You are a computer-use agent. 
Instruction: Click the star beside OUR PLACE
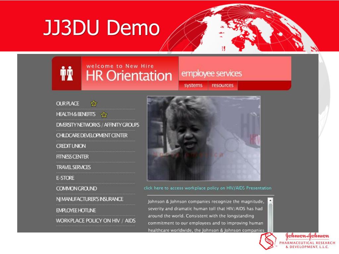coord(94,104)
